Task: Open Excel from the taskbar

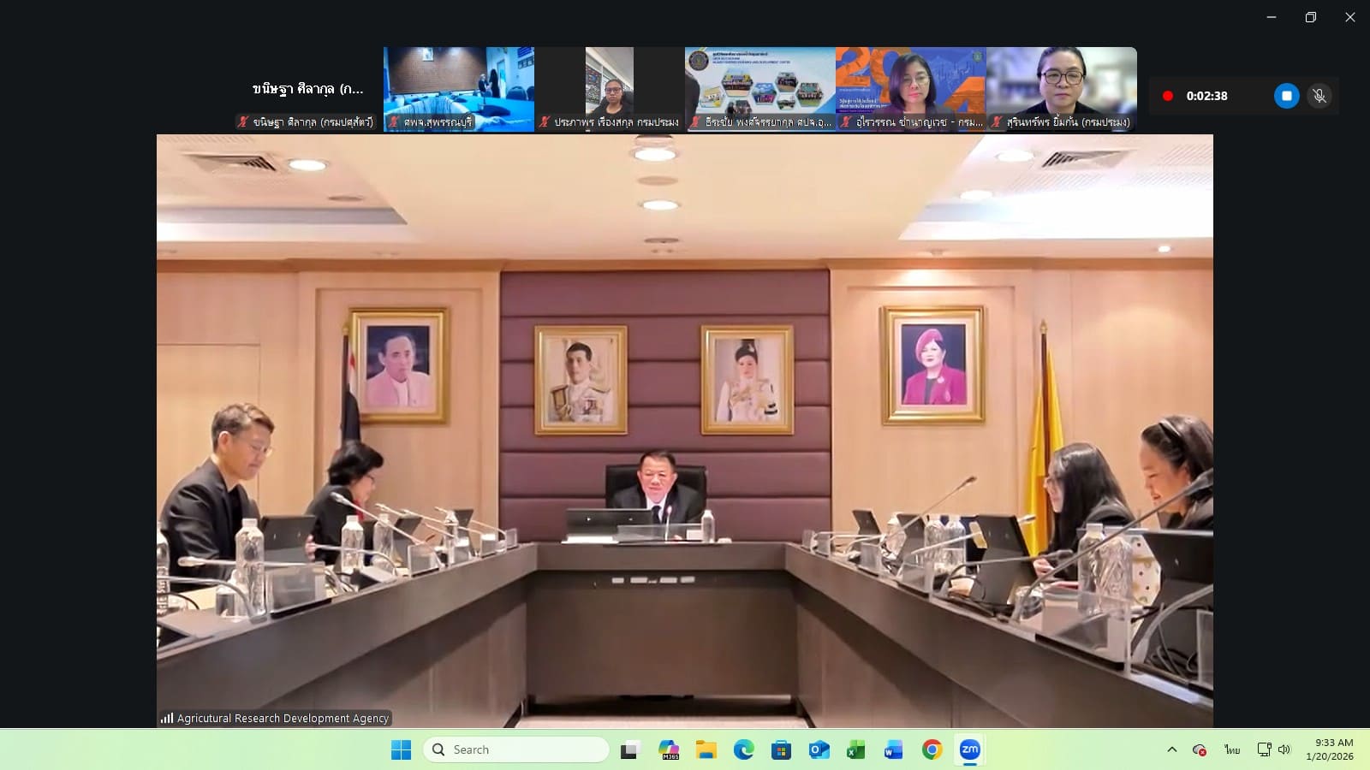Action: coord(855,750)
